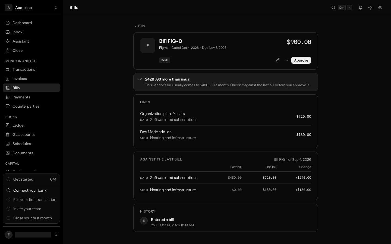Open Inbox in the sidebar
This screenshot has height=244, width=391.
click(31, 32)
